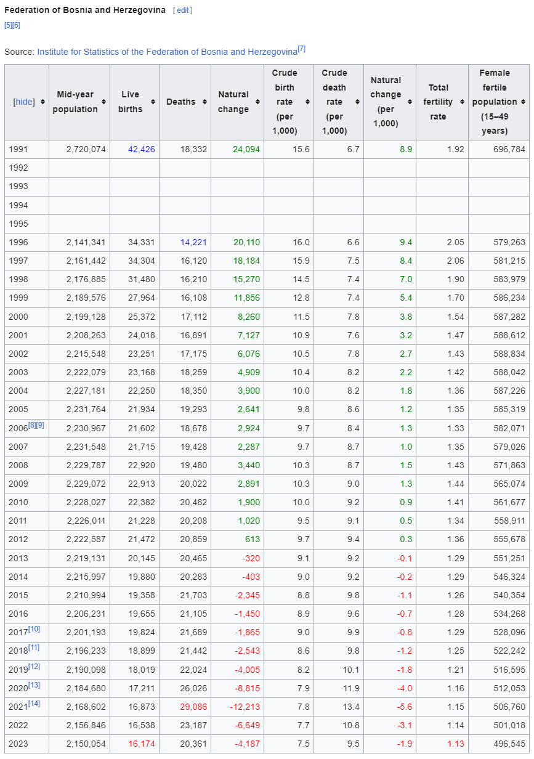
Task: Open footnote [14] beside 2021
Action: coord(34,704)
